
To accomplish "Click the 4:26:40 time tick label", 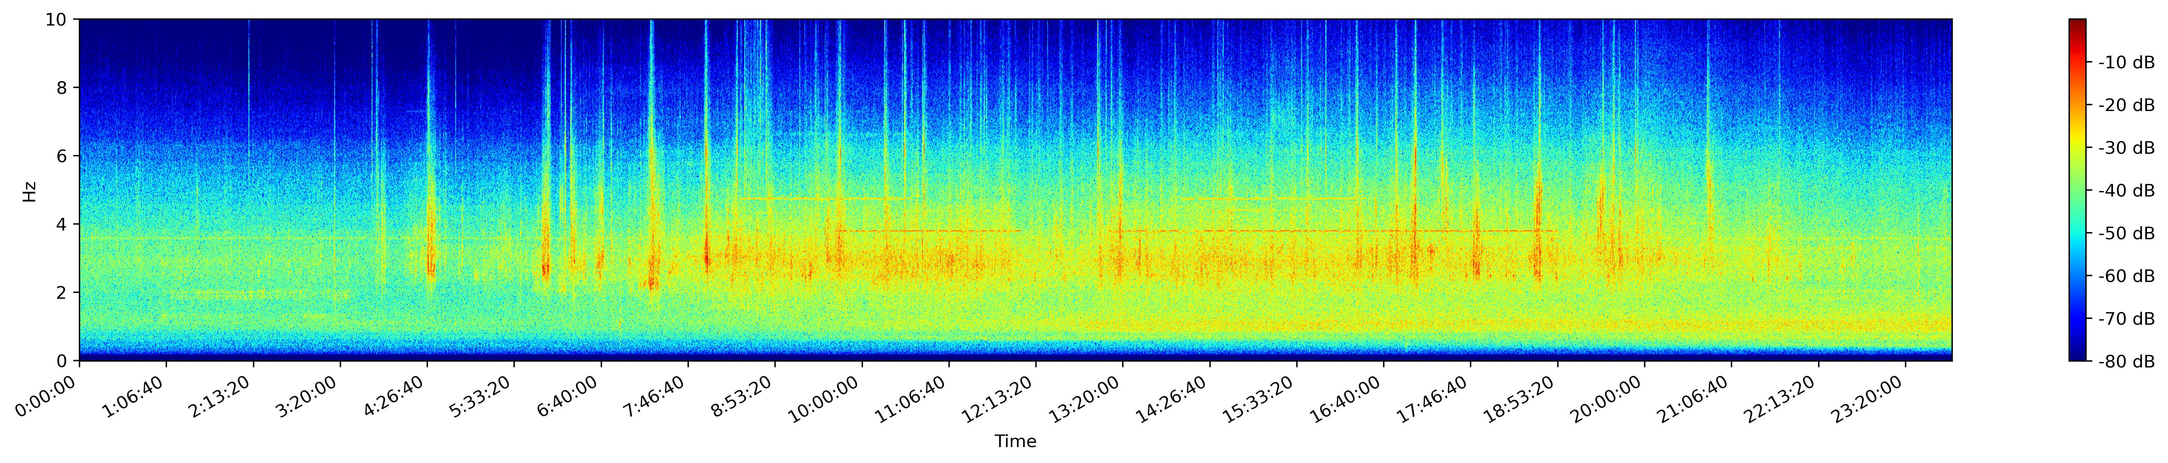I will pos(396,394).
